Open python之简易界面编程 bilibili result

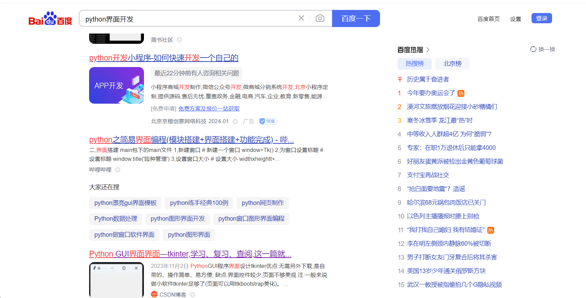(x=192, y=140)
